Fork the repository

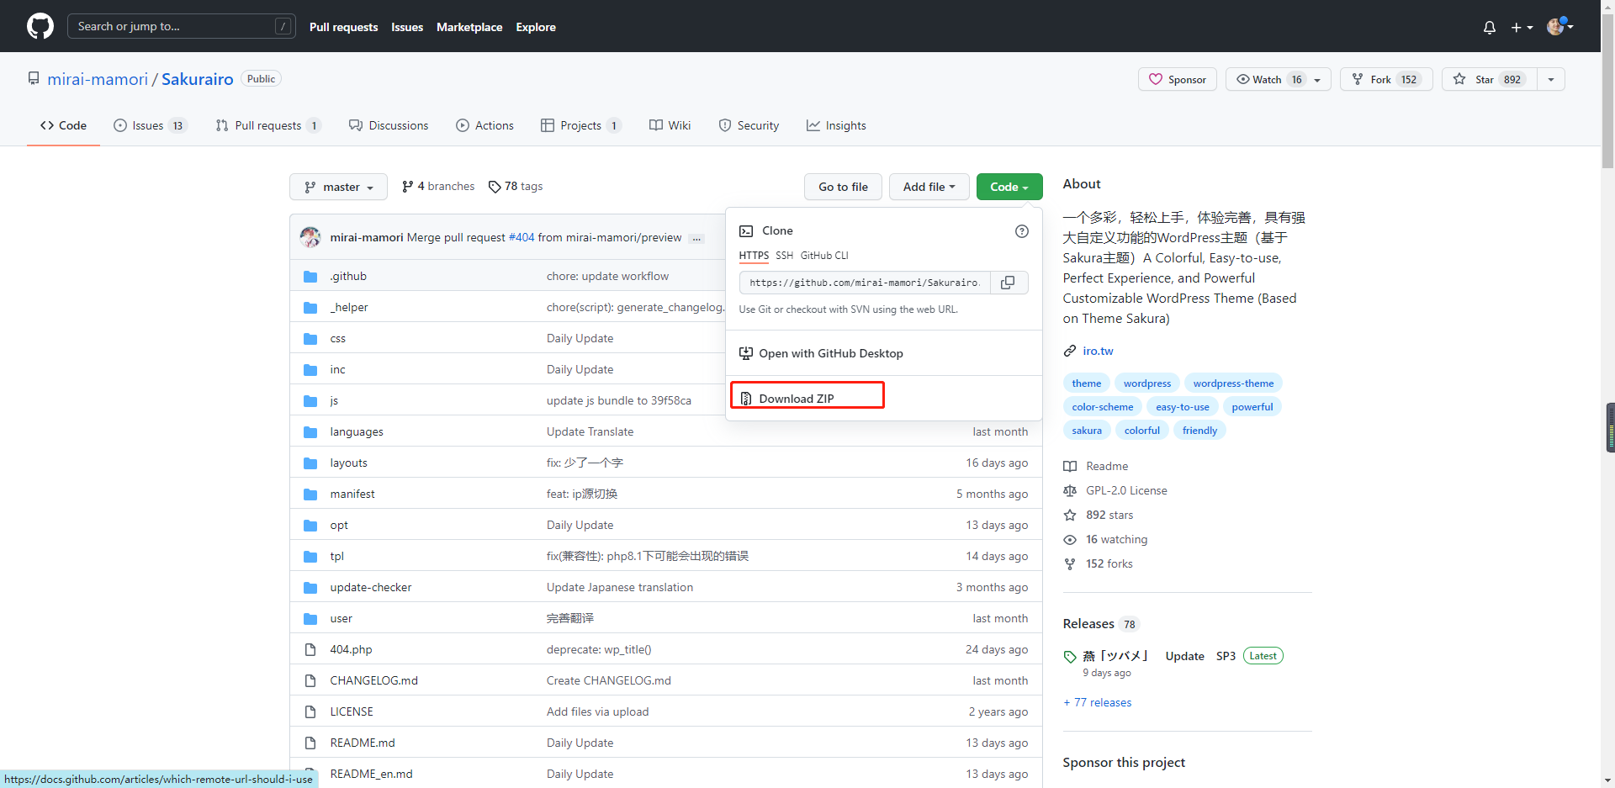(1386, 79)
